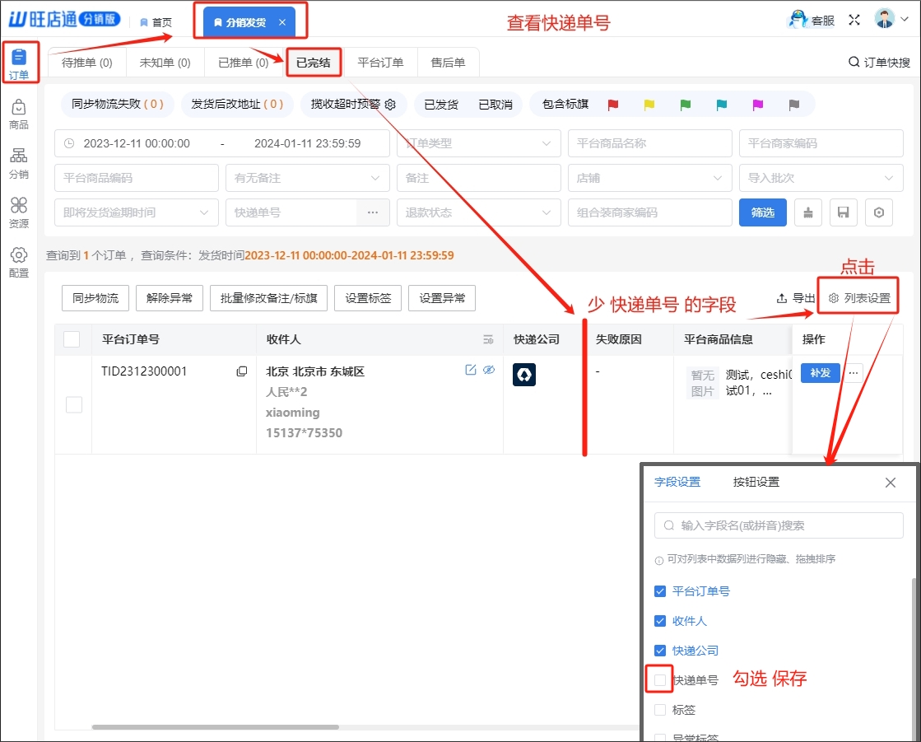
Task: Switch to the 按钮设置 tab in panel
Action: pyautogui.click(x=756, y=483)
